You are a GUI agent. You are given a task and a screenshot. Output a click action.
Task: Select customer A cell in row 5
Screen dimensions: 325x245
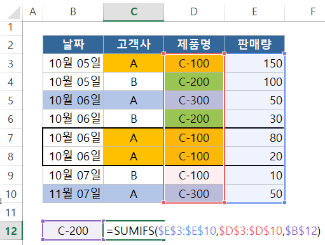tap(134, 101)
